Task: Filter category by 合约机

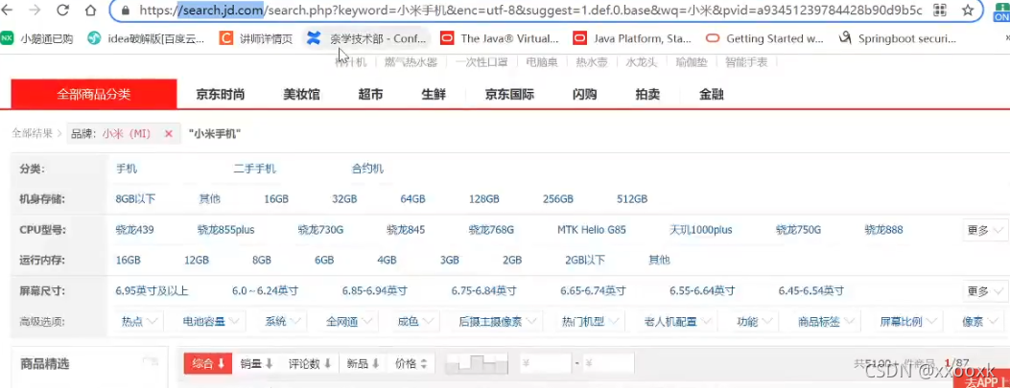Action: tap(367, 170)
